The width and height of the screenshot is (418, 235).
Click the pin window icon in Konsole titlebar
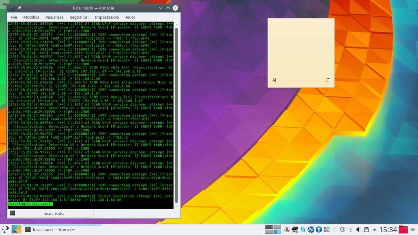click(20, 8)
